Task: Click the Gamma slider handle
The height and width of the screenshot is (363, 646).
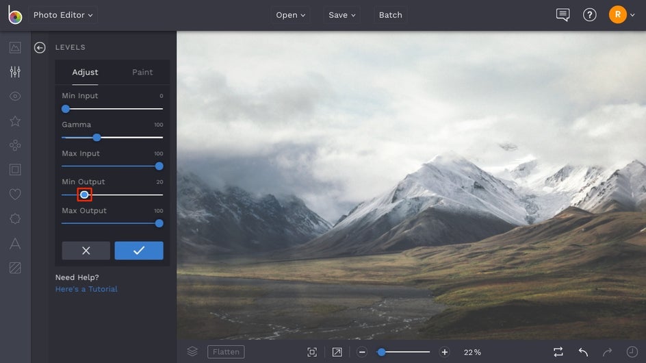Action: point(96,138)
